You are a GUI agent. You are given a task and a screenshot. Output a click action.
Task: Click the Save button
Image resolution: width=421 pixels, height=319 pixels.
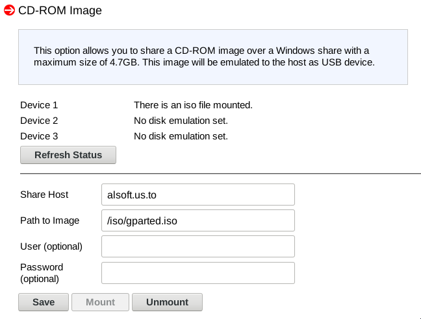pos(44,302)
